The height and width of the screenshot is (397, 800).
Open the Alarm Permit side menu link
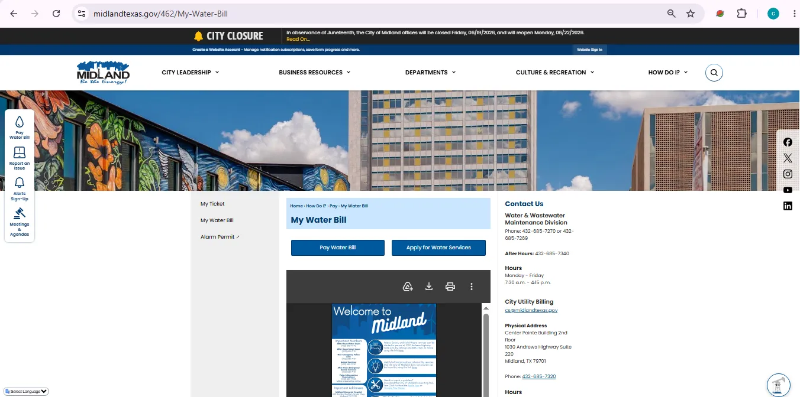220,237
